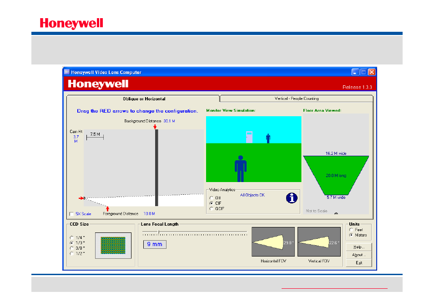Click the Help button

(359, 247)
